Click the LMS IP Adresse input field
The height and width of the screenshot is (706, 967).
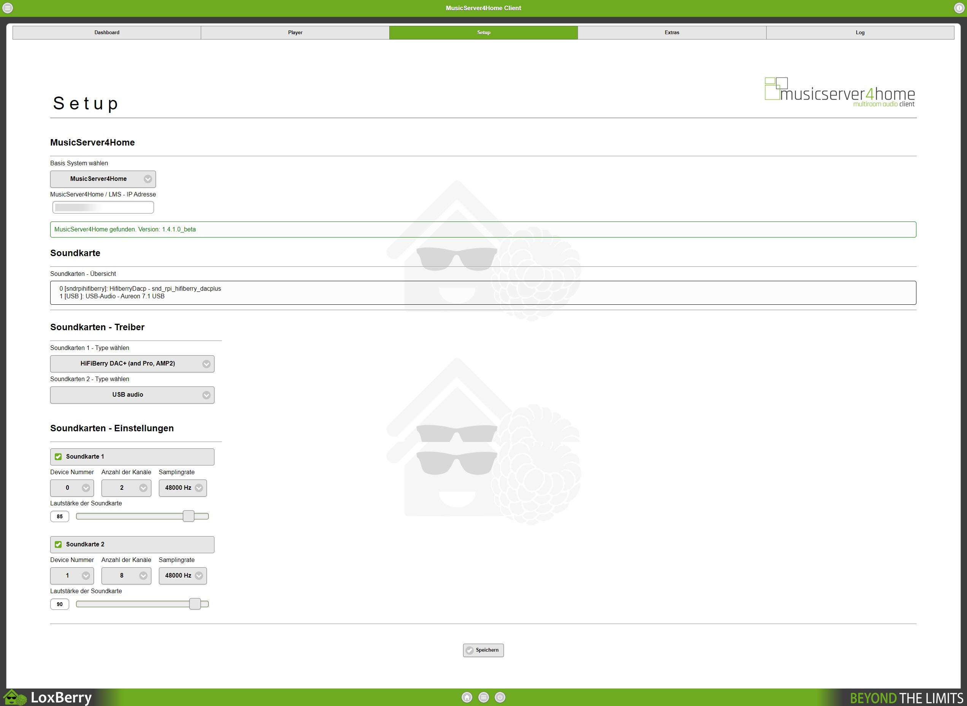click(103, 207)
